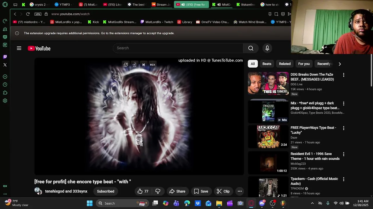Show hidden system tray icons chevron

point(312,203)
